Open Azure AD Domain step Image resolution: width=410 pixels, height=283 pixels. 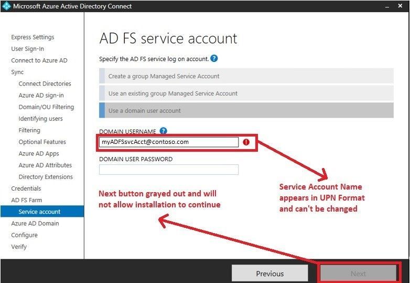pos(35,224)
